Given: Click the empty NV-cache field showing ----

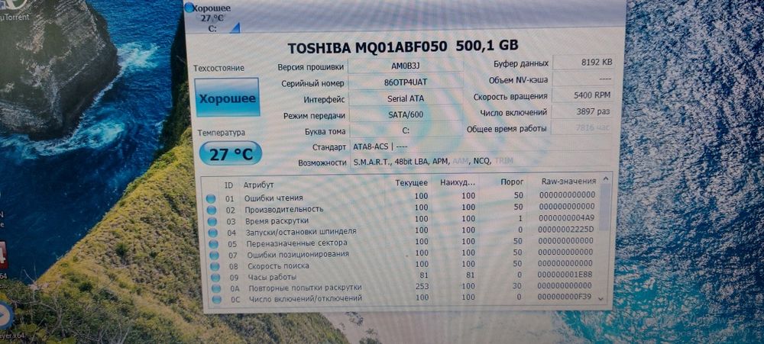Looking at the screenshot, I should point(583,79).
